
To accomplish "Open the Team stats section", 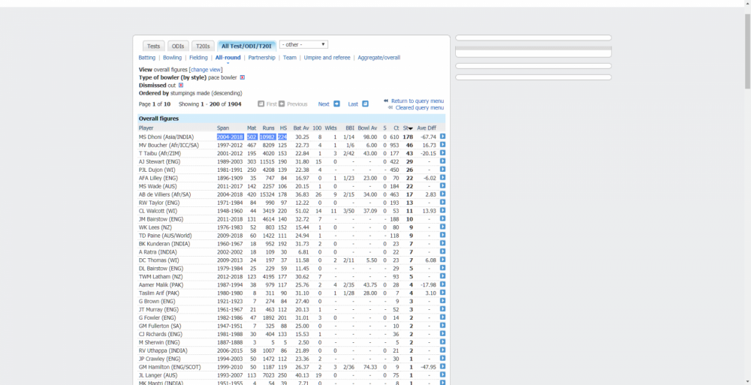I will 290,58.
